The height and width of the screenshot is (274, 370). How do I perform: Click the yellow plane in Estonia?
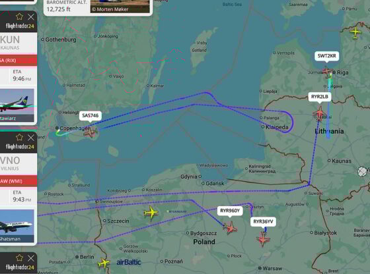coord(355,32)
